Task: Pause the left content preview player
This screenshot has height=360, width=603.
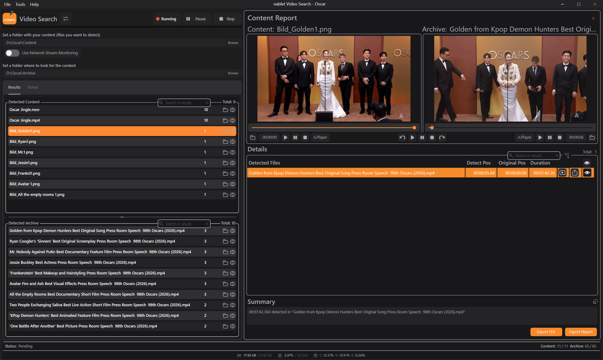Action: click(295, 138)
